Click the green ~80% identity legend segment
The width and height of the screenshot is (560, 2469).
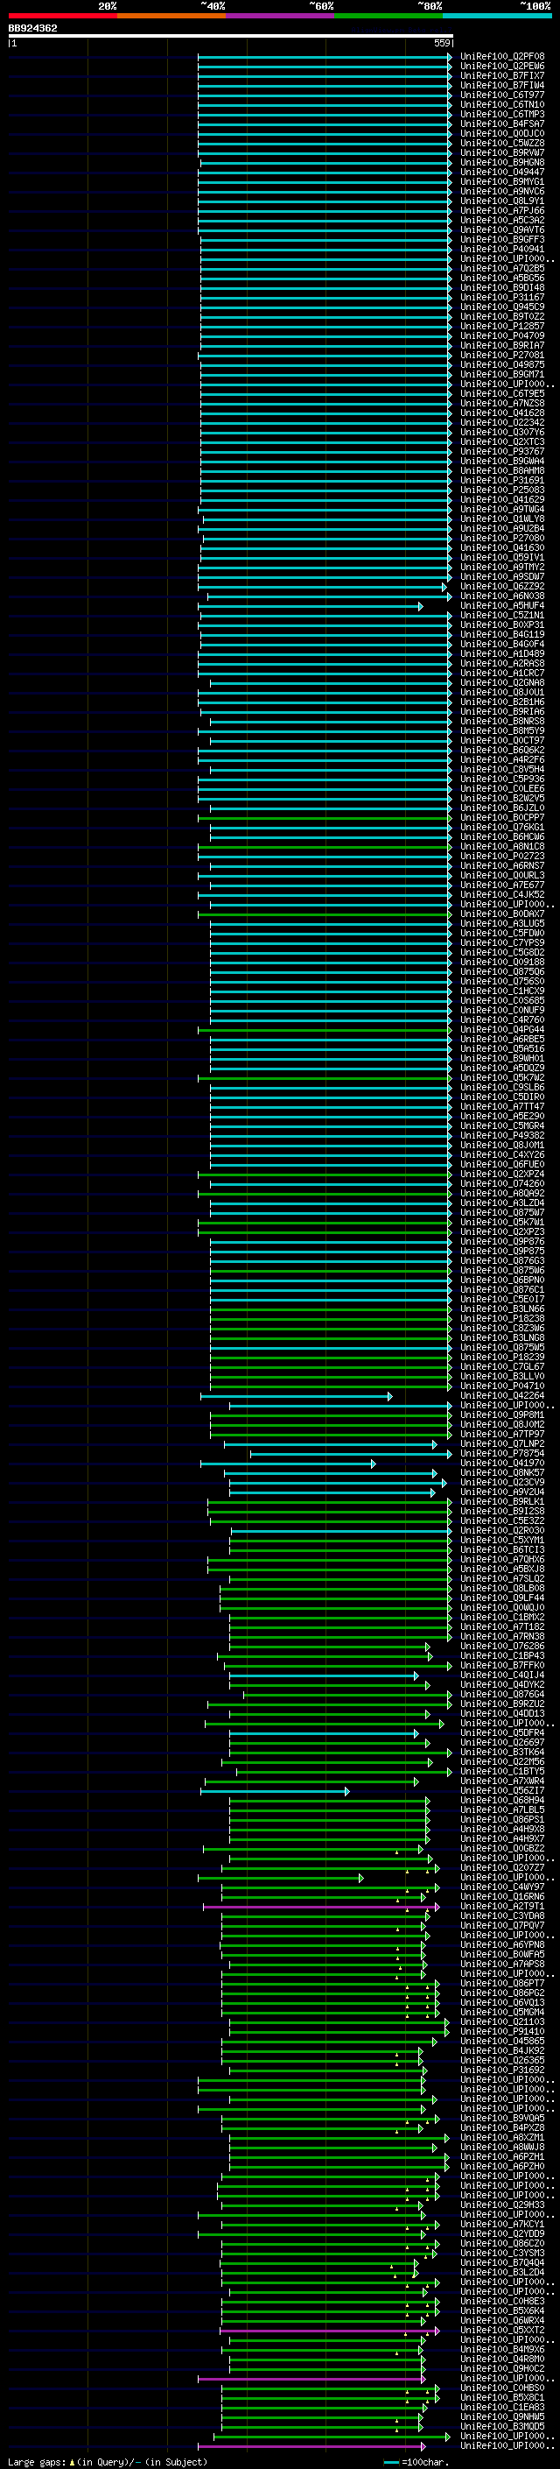[x=388, y=16]
